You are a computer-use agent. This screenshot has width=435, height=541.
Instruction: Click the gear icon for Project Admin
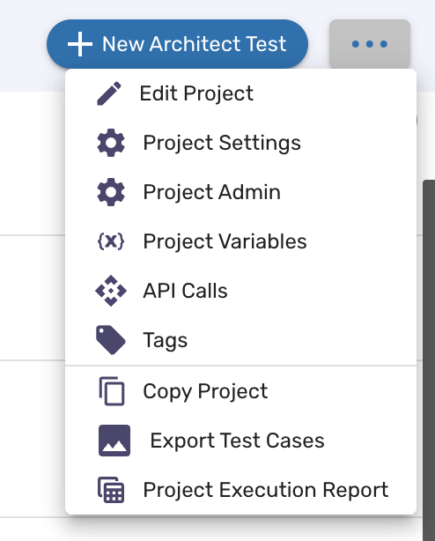click(x=111, y=192)
